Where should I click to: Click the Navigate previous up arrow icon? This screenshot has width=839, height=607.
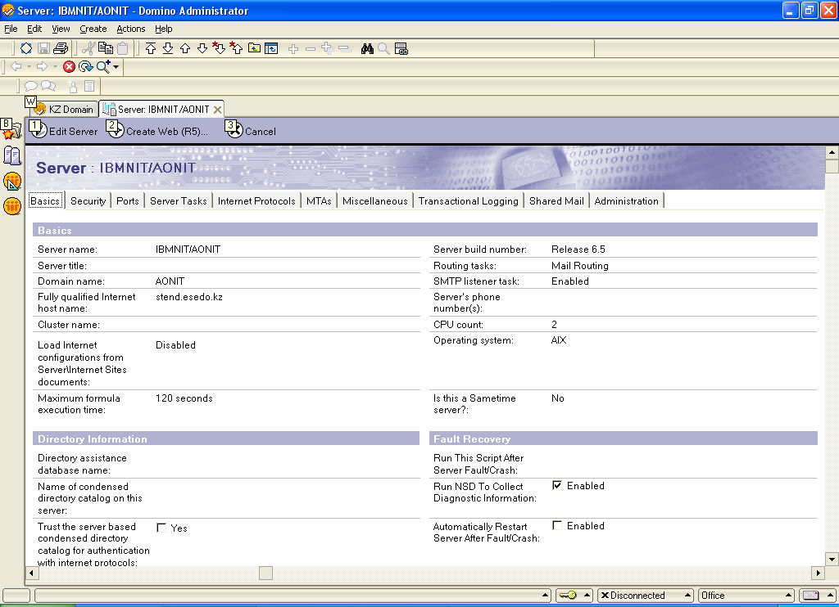tap(185, 48)
